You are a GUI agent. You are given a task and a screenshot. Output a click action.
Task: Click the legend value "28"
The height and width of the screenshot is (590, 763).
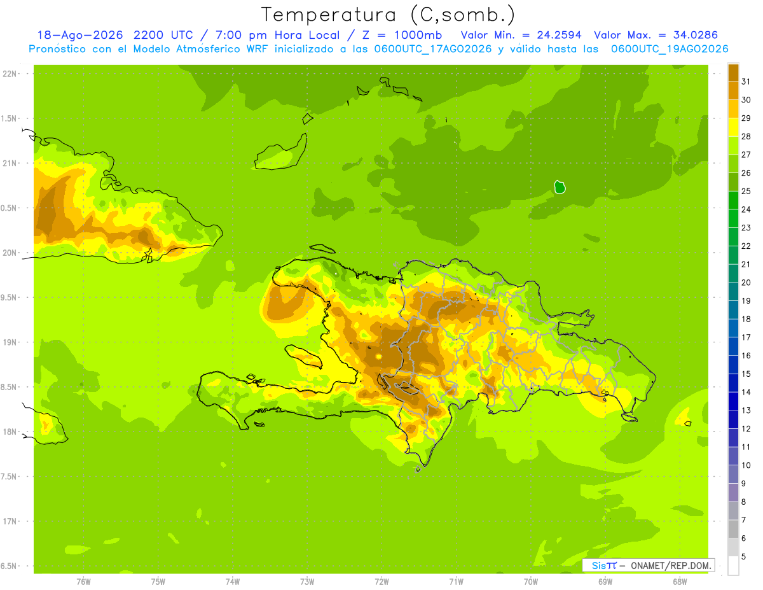click(x=746, y=136)
